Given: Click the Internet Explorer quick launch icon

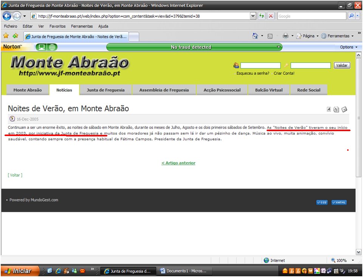Looking at the screenshot, I should 58,271.
